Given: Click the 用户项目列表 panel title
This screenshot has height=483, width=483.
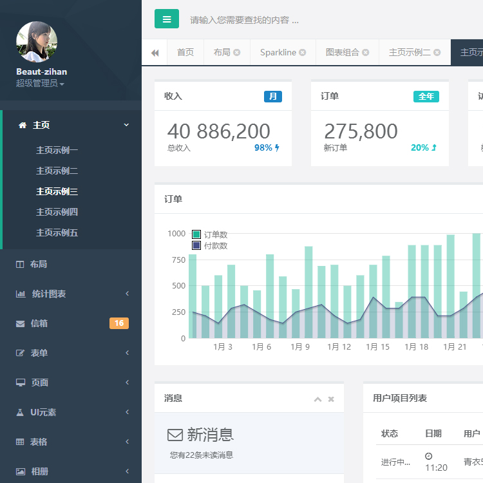Looking at the screenshot, I should coord(400,398).
